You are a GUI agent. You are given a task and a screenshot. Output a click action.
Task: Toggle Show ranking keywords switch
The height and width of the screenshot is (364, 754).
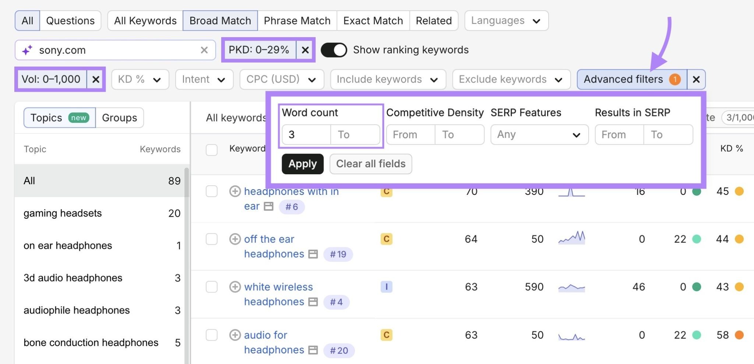tap(334, 50)
